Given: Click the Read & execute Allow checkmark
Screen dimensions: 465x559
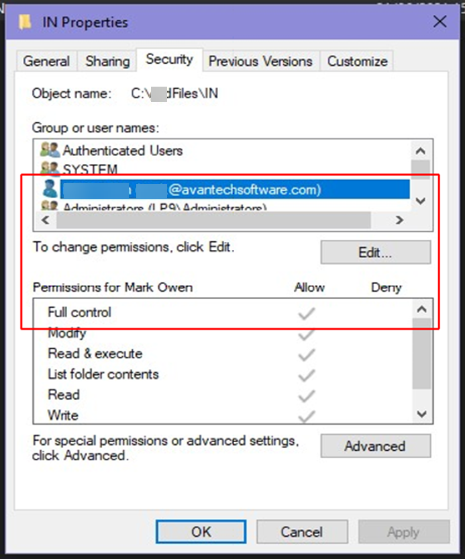Looking at the screenshot, I should click(x=306, y=354).
